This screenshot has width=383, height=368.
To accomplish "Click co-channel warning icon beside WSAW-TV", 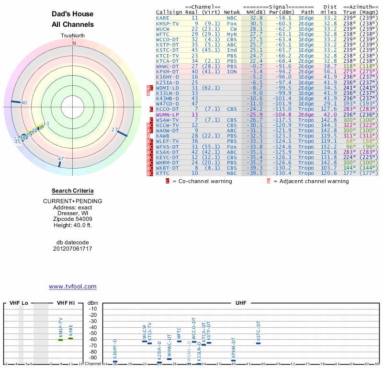I will tap(152, 120).
